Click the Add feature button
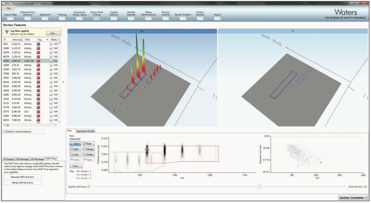Viewport: 371px width, 203px height. click(75, 155)
